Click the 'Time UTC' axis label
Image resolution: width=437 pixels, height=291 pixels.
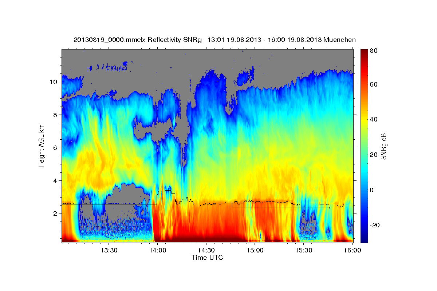coord(207,258)
